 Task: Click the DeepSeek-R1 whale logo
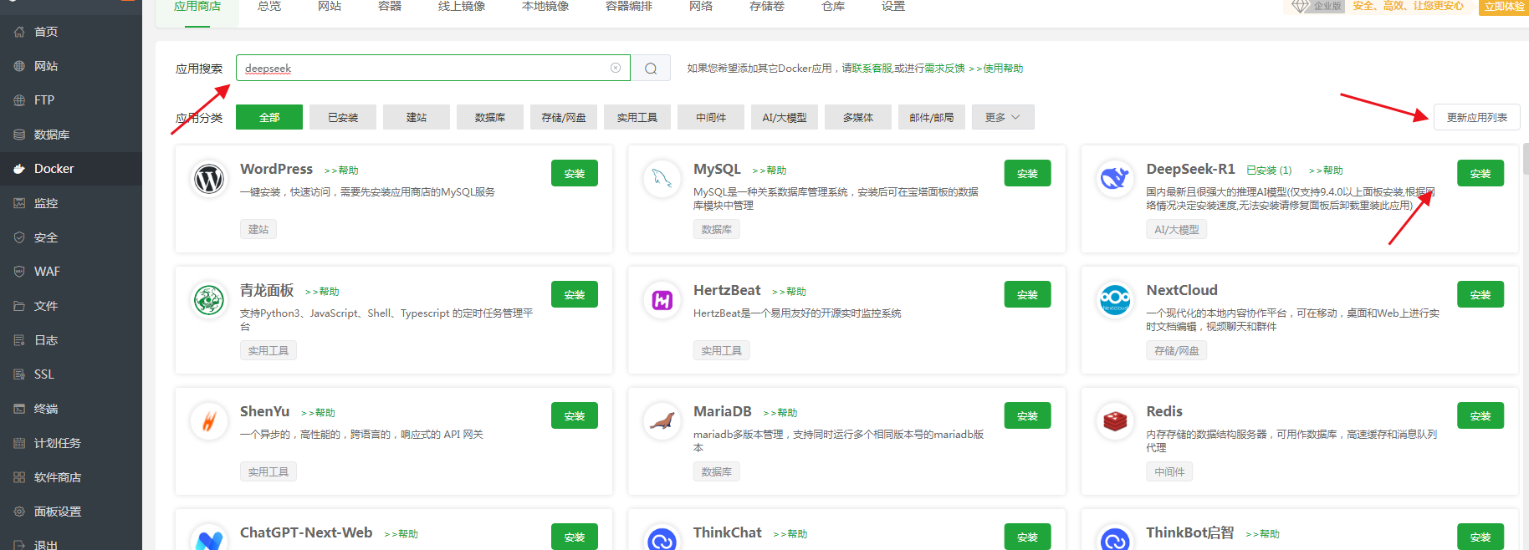[1115, 178]
